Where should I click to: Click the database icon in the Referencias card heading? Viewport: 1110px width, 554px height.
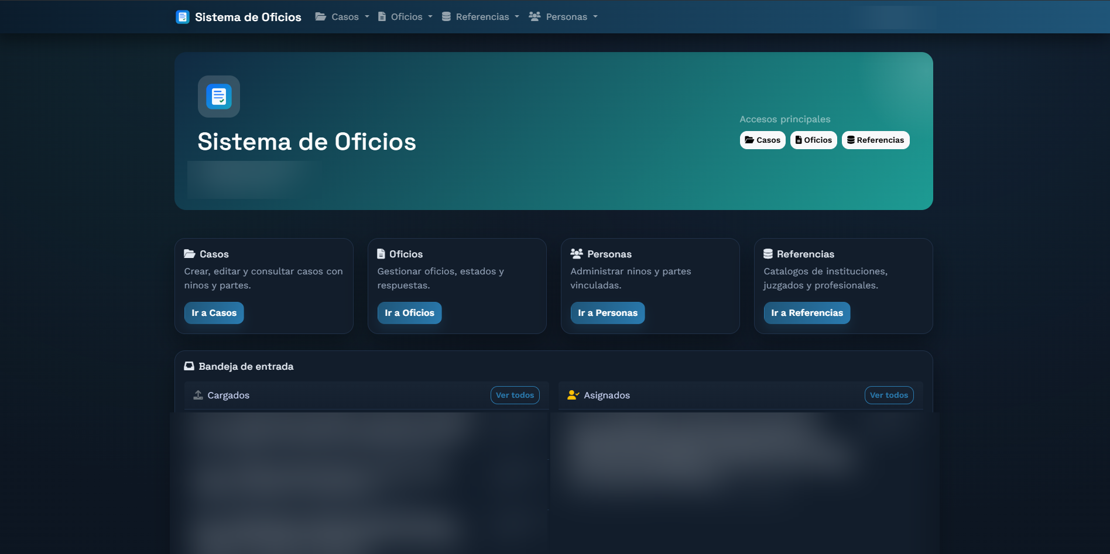coord(768,254)
